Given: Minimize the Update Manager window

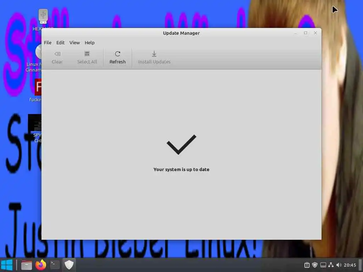Looking at the screenshot, I should pos(296,33).
